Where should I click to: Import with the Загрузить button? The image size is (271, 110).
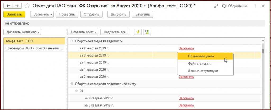click(142, 14)
